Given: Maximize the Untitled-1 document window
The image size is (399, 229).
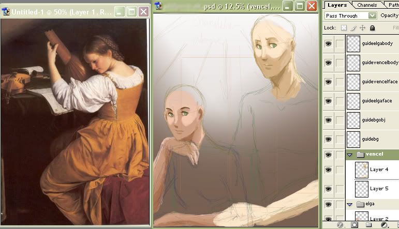Looking at the screenshot, I should click(132, 11).
